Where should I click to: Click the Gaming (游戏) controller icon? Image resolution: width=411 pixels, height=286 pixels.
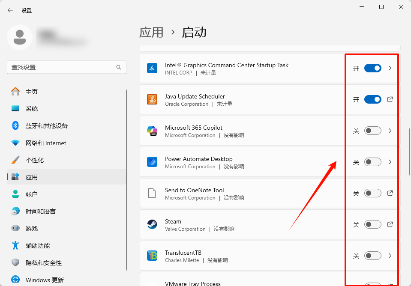(x=15, y=228)
